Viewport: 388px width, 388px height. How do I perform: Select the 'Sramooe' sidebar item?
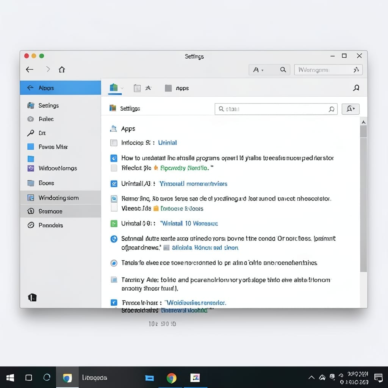60,211
